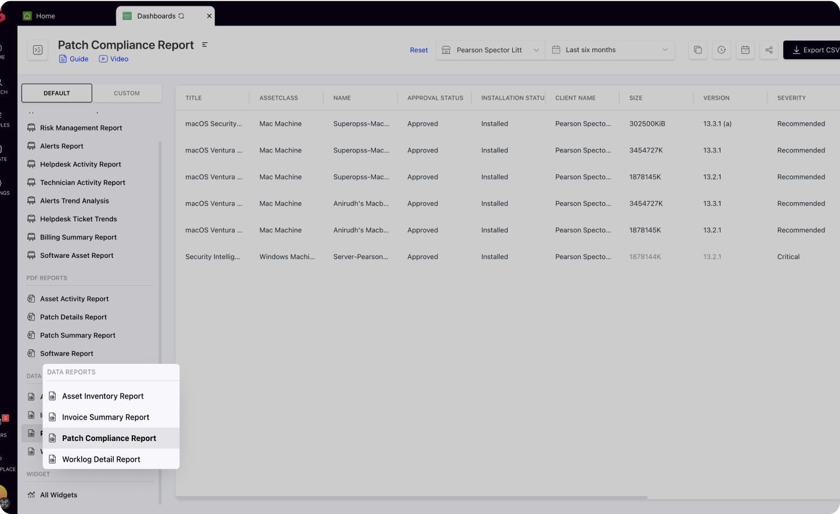Select Asset Inventory Report from the Data Reports menu
840x514 pixels.
(x=103, y=396)
